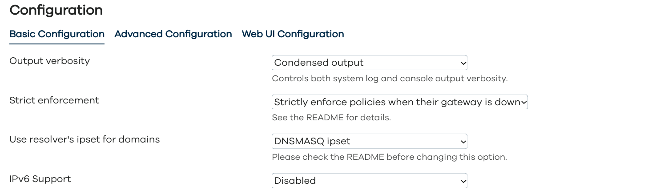648x194 pixels.
Task: Click the Output verbosity label
Action: coord(49,61)
